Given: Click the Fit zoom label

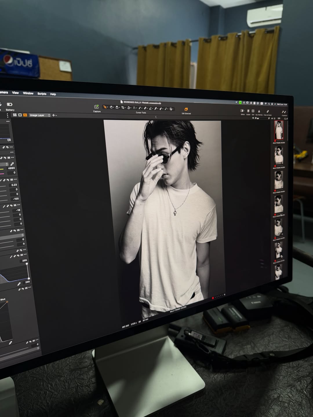Looking at the screenshot, I should (253, 118).
